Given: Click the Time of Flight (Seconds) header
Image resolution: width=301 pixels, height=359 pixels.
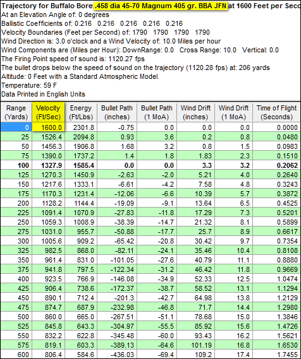Looking at the screenshot, I should coord(277,112).
